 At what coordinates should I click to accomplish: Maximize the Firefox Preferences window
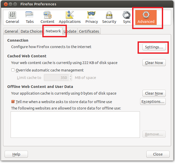[x=15, y=4]
